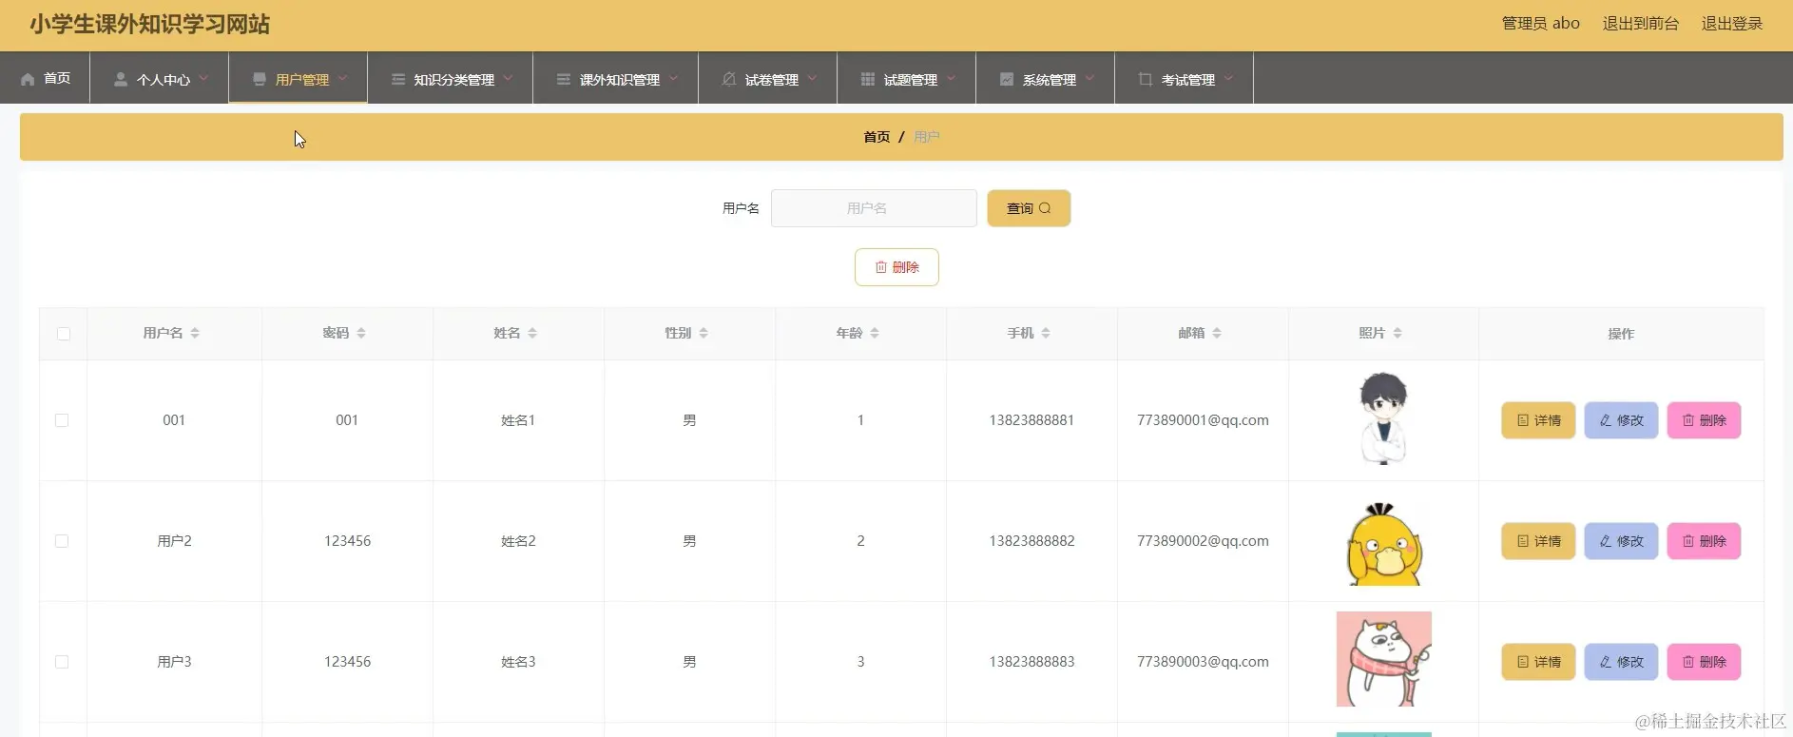Click 首页 in the breadcrumb
Image resolution: width=1793 pixels, height=737 pixels.
click(x=877, y=137)
